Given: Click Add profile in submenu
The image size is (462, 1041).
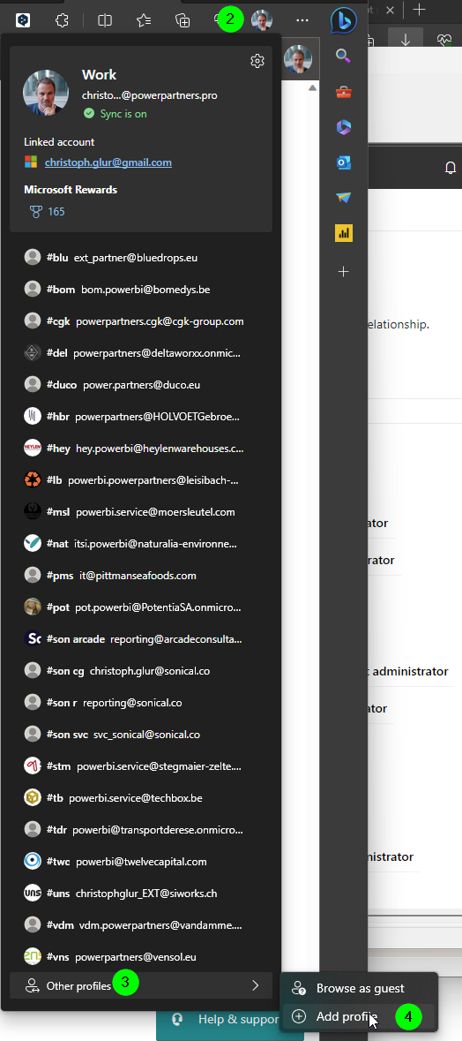Looking at the screenshot, I should click(x=358, y=1015).
